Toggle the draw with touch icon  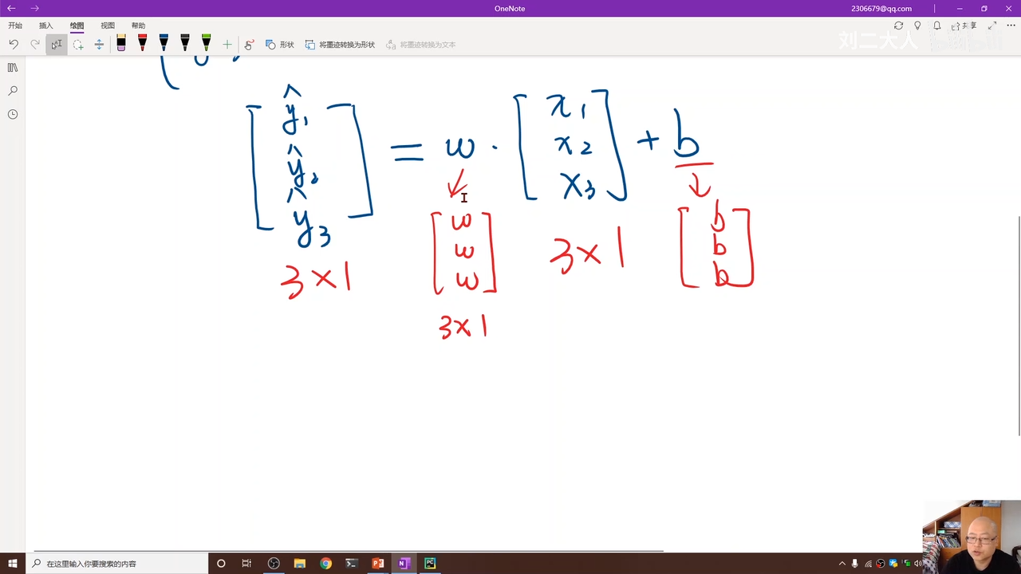(x=249, y=45)
